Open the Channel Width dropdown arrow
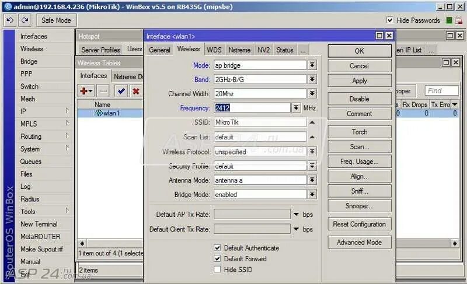This screenshot has height=284, width=467. (312, 94)
